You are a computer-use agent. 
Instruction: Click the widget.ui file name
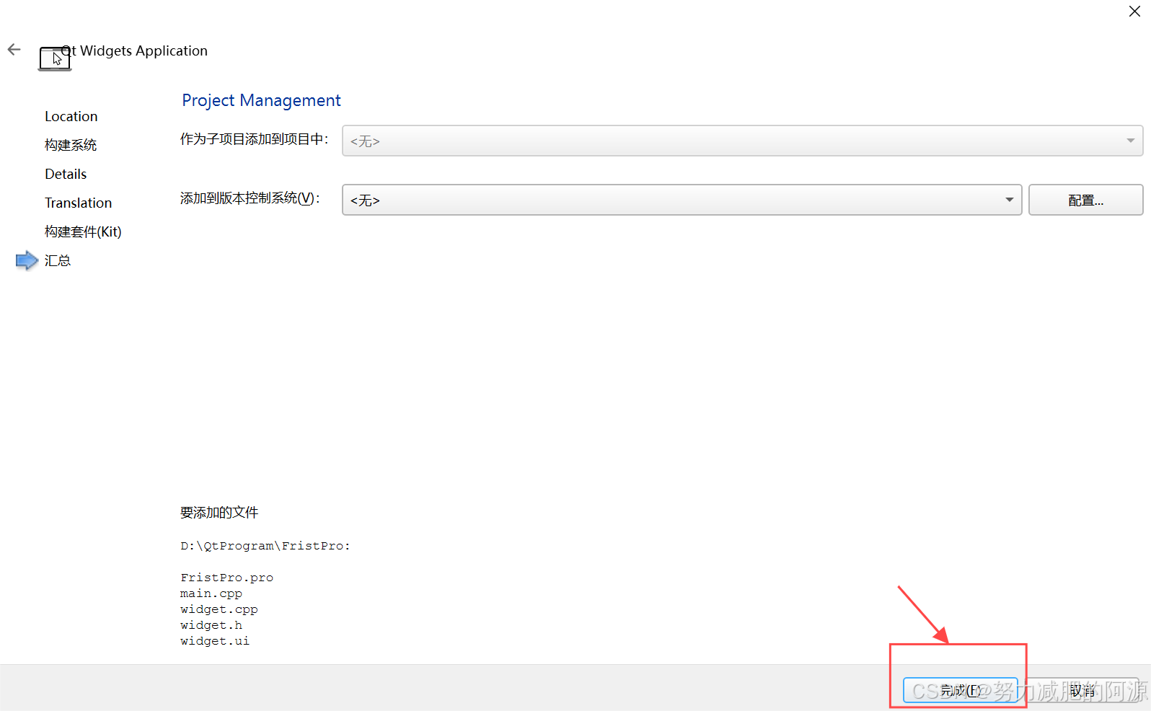click(x=215, y=641)
